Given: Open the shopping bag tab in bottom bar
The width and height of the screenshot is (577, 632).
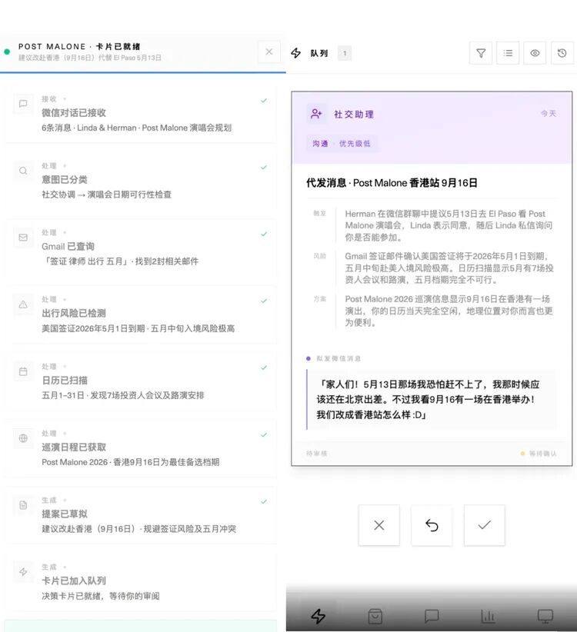Looking at the screenshot, I should click(x=375, y=616).
